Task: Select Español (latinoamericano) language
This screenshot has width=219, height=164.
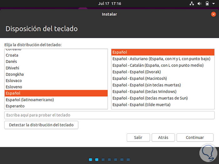Action: click(x=56, y=100)
